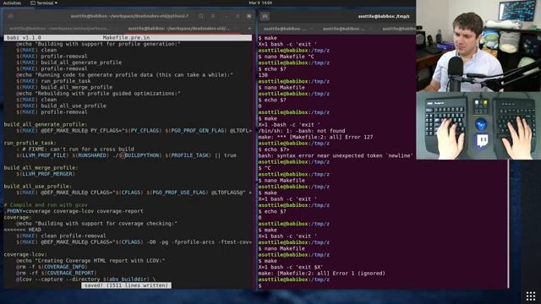This screenshot has height=304, width=541.
Task: Show applications grid icon
Action: (531, 296)
